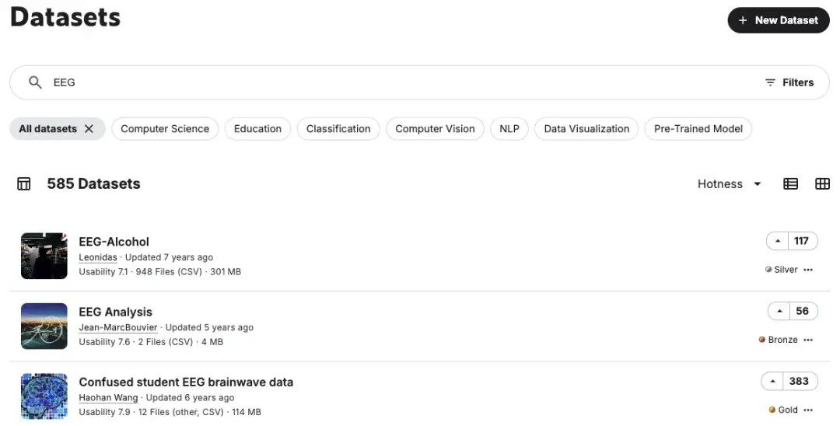Remove the All datasets filter chip

pyautogui.click(x=89, y=129)
